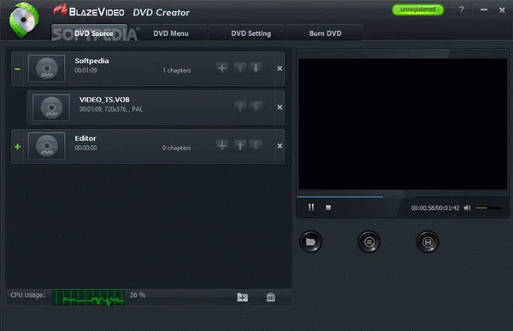Open the DVD Setting tab
The height and width of the screenshot is (331, 513).
pos(251,33)
